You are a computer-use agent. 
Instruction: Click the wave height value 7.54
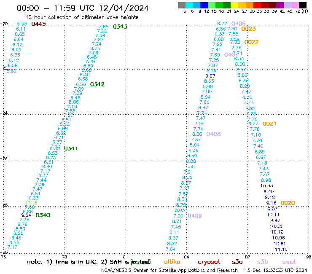click(x=100, y=35)
